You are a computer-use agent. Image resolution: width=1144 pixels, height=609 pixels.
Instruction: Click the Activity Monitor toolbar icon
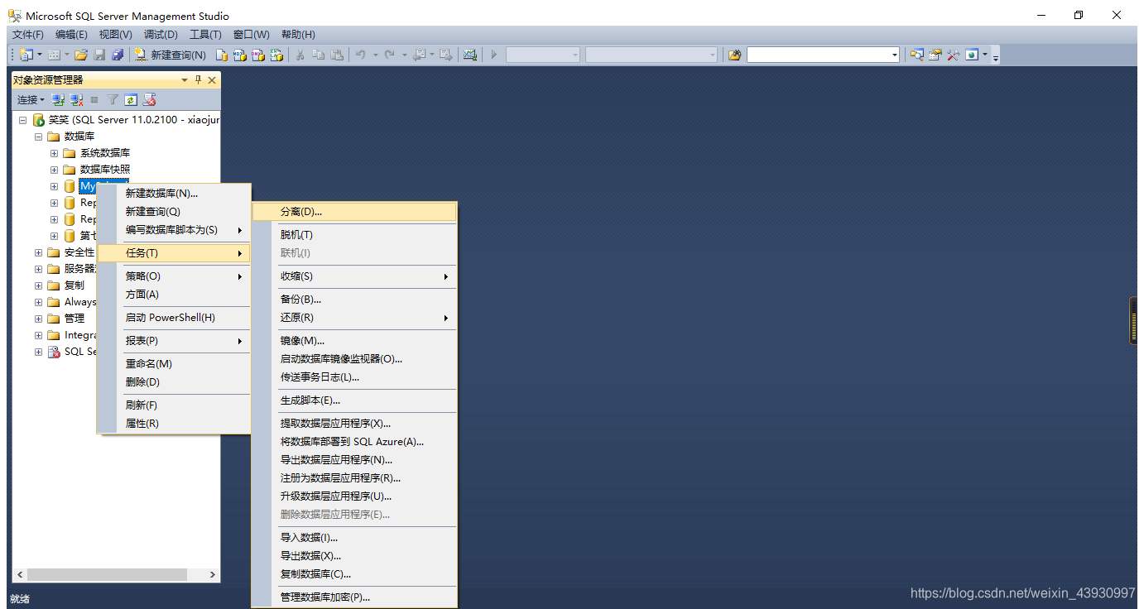pos(470,55)
